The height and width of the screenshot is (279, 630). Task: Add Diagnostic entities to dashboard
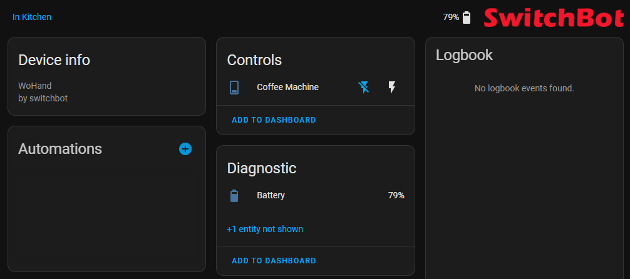274,261
